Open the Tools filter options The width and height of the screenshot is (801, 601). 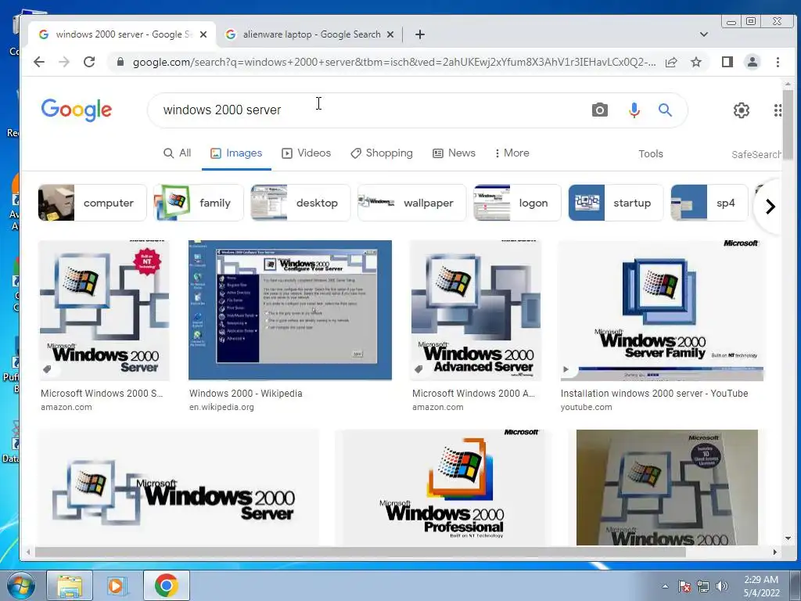[650, 154]
